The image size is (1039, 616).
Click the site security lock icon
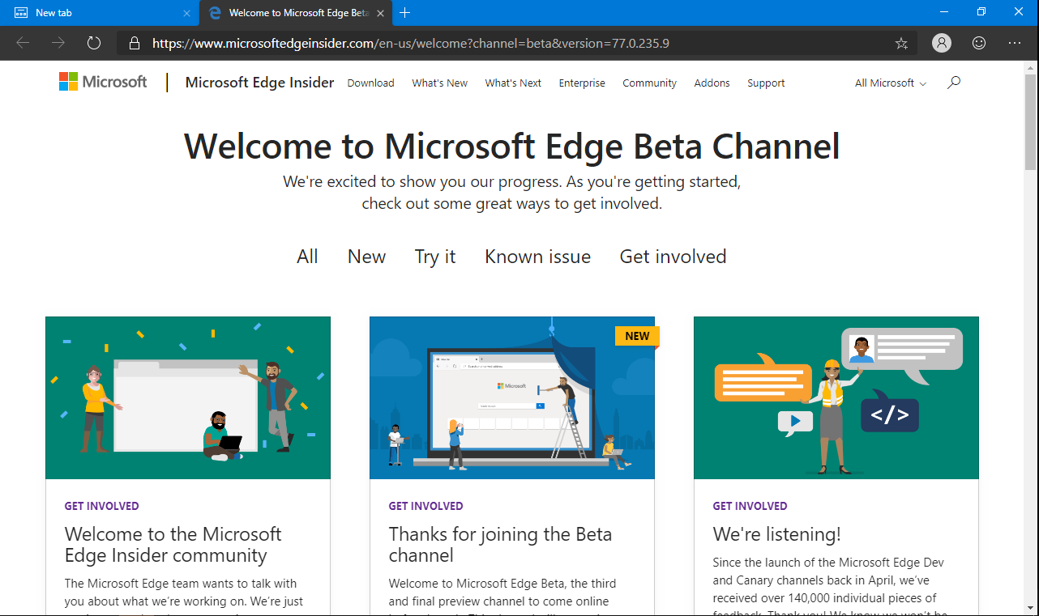coord(135,43)
